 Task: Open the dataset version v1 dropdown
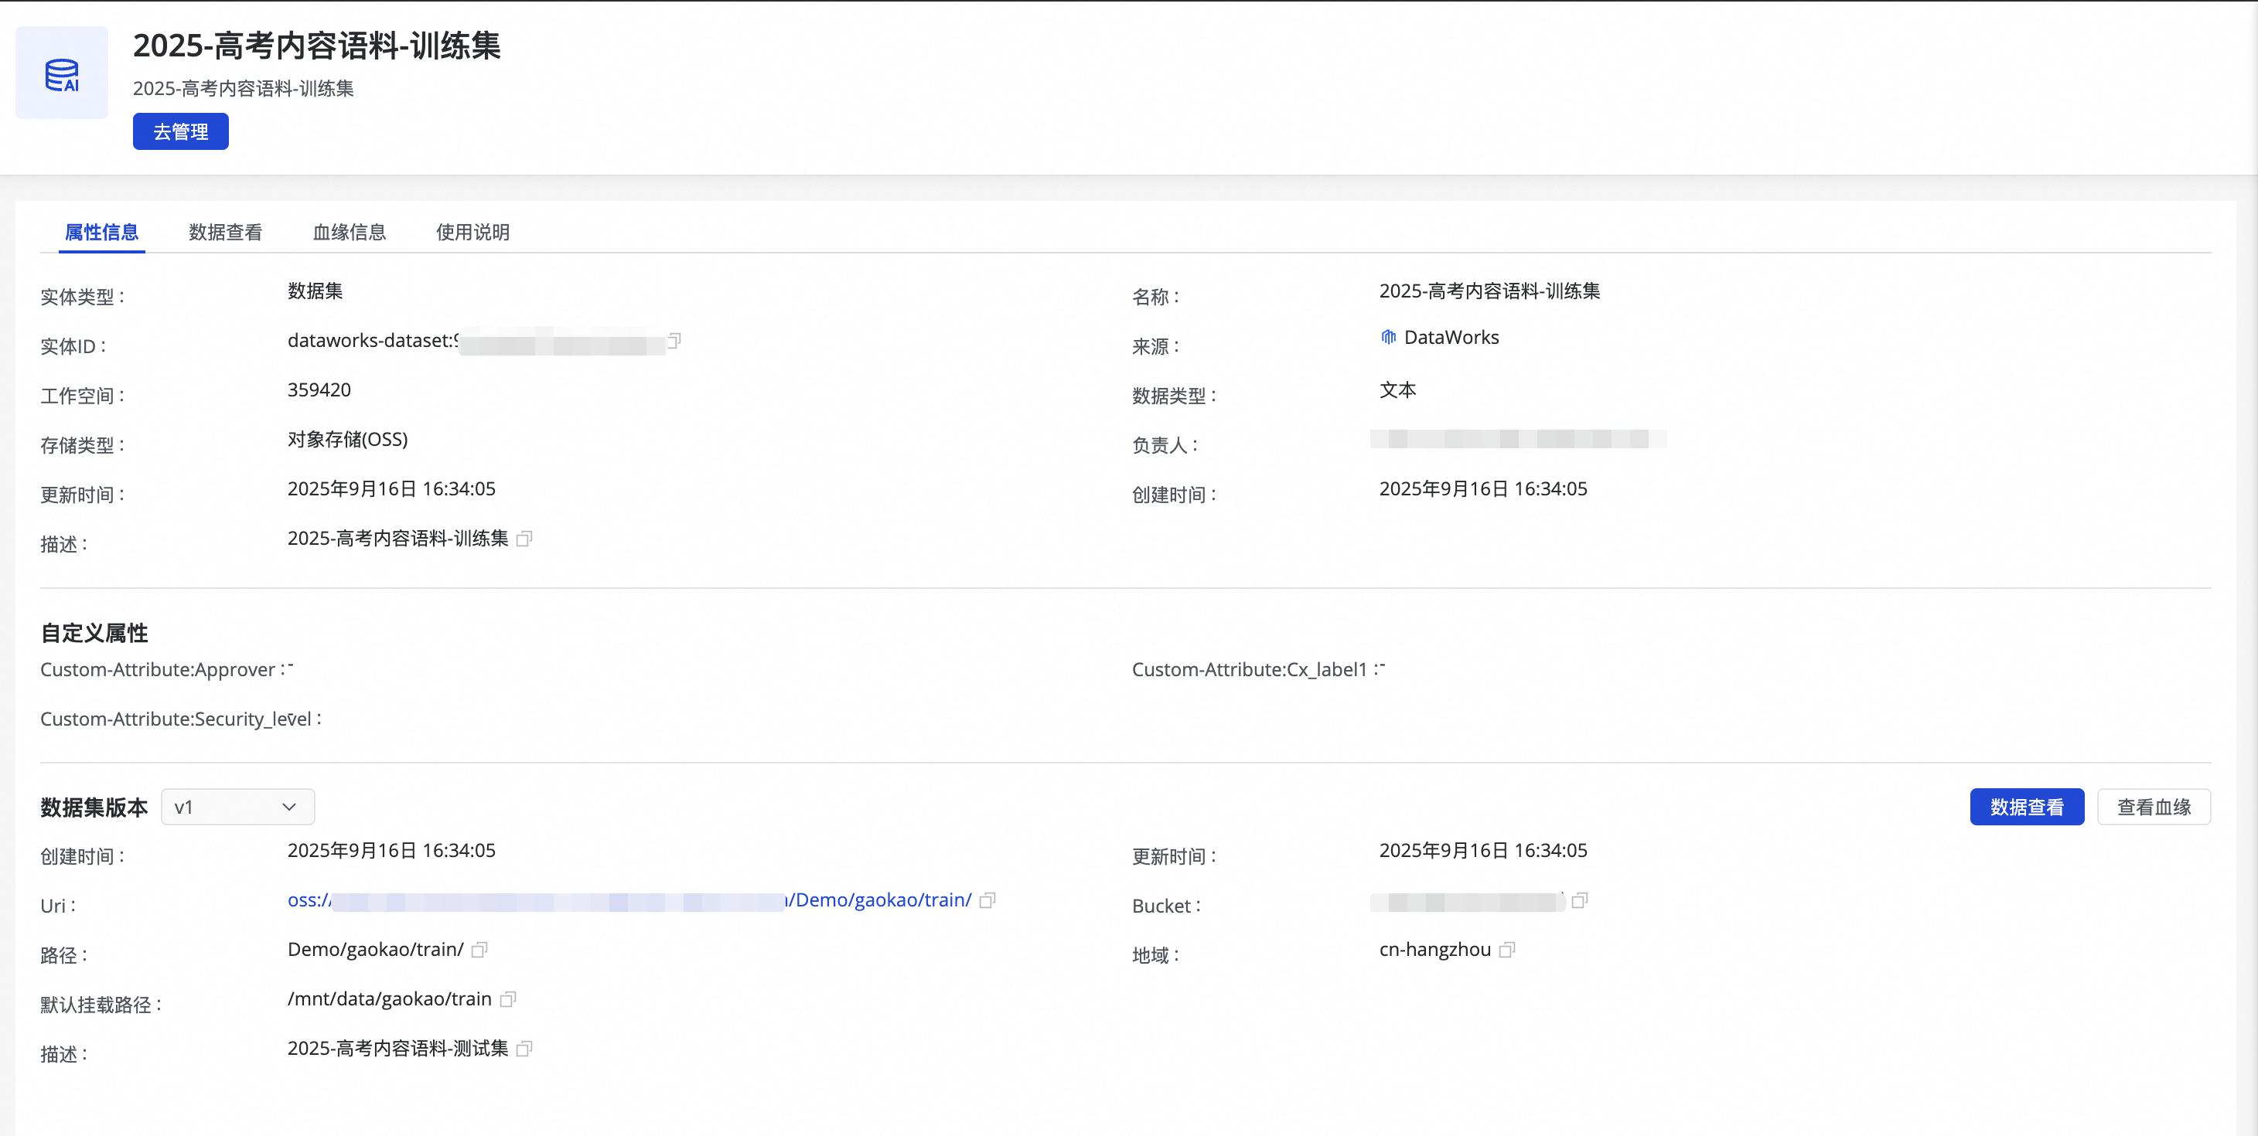click(x=237, y=807)
